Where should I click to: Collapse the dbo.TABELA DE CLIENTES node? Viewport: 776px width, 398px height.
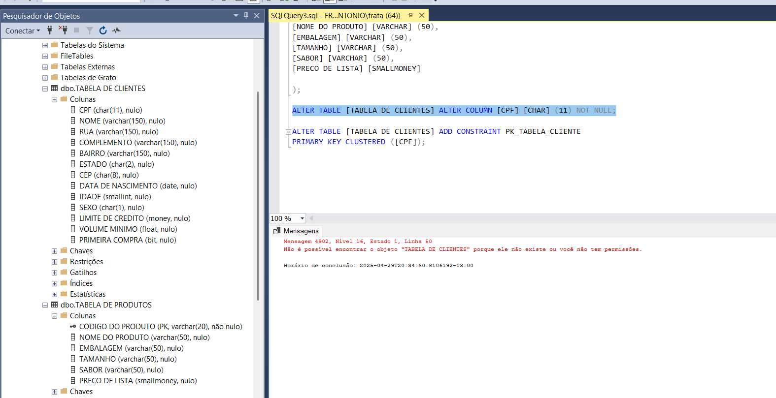pos(45,89)
